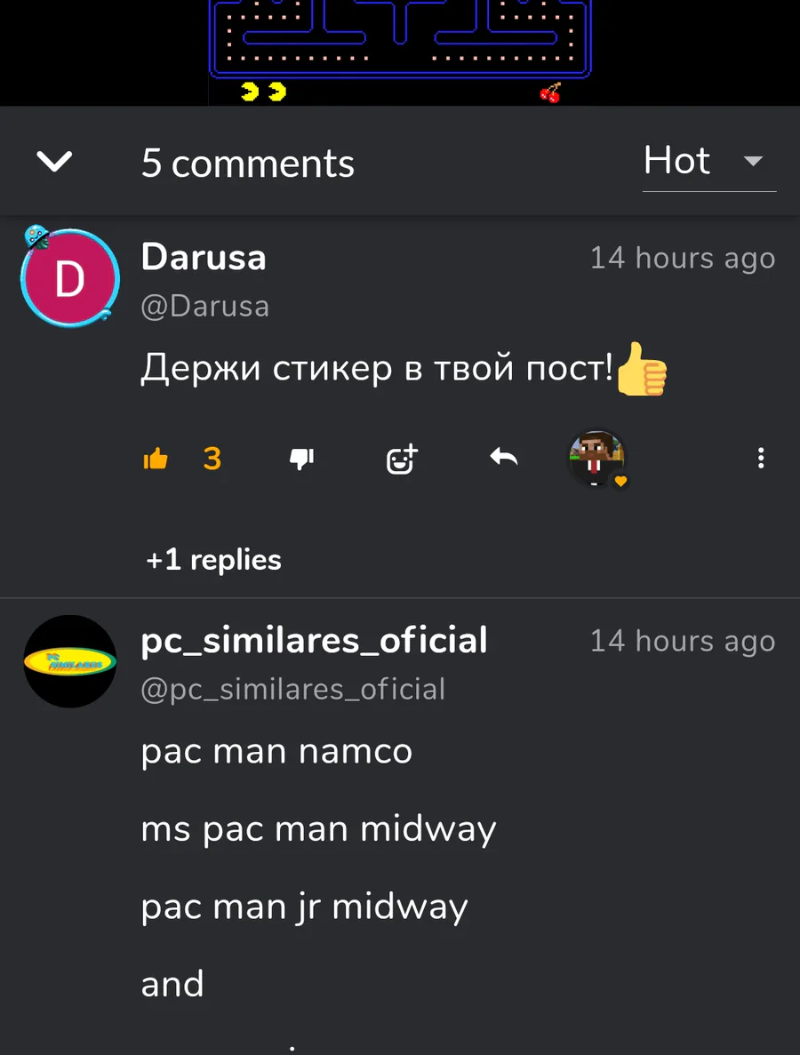Visit the Darusa username link
Image resolution: width=800 pixels, height=1055 pixels.
[x=204, y=258]
